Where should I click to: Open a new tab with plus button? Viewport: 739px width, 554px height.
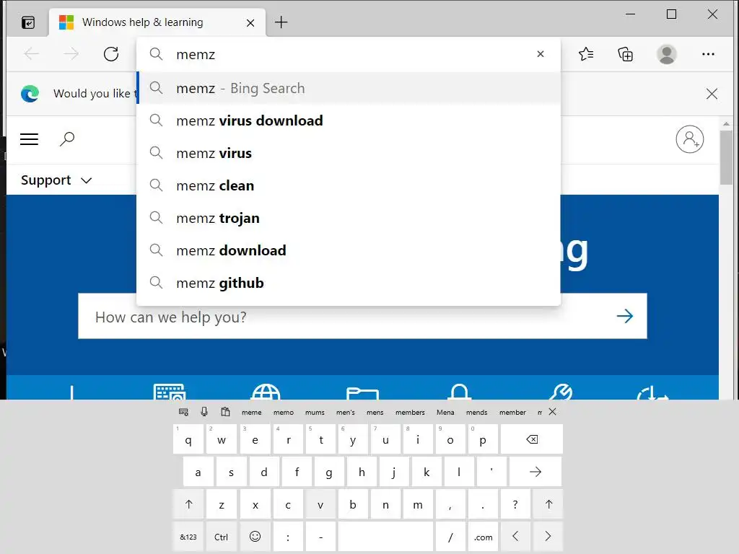(281, 22)
